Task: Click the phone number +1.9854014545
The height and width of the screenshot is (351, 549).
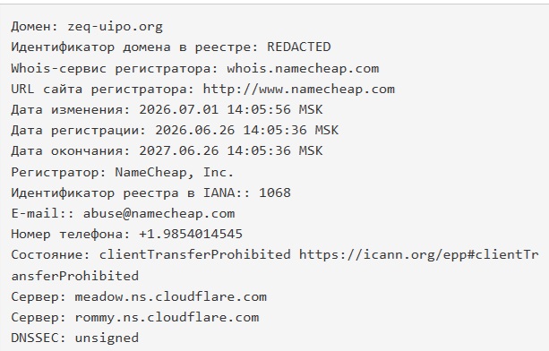Action: point(191,234)
